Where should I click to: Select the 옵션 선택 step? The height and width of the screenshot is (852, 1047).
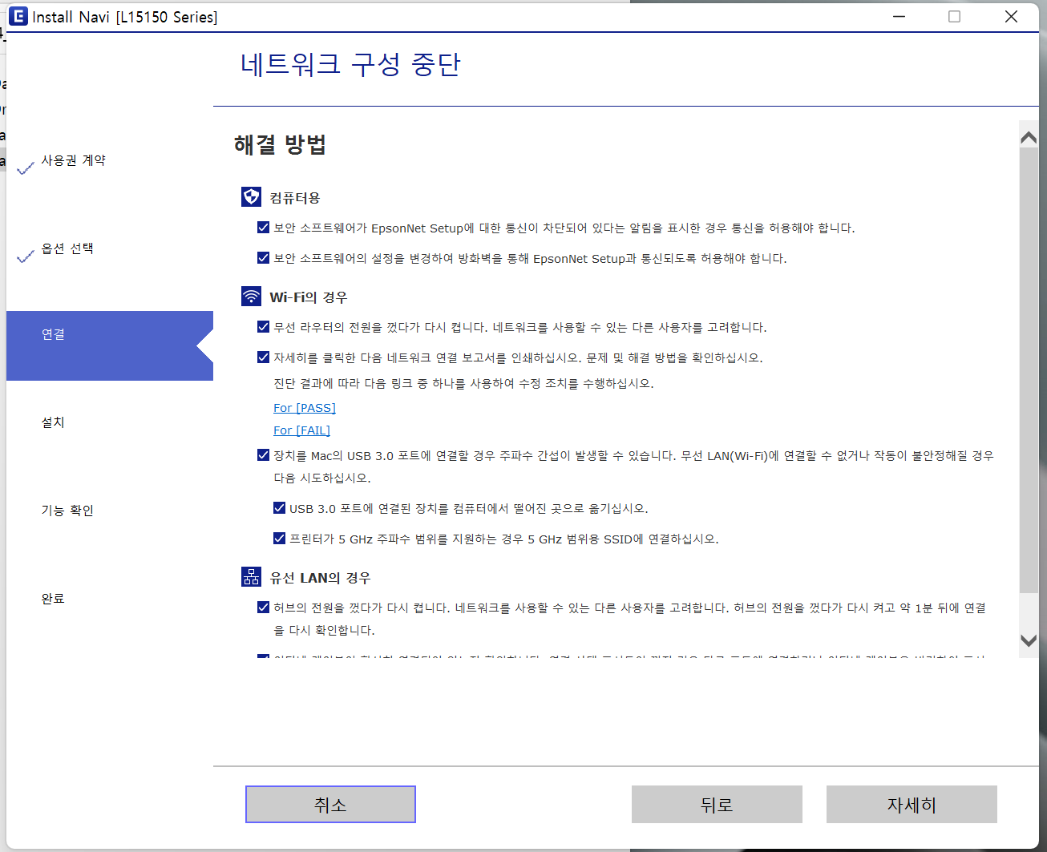pyautogui.click(x=67, y=248)
